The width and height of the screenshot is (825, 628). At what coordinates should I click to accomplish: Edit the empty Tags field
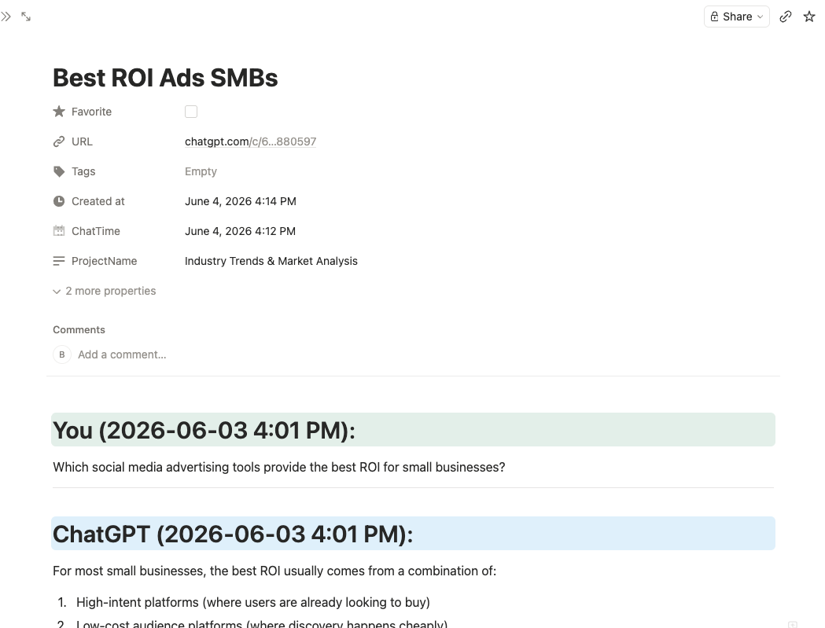(x=201, y=171)
